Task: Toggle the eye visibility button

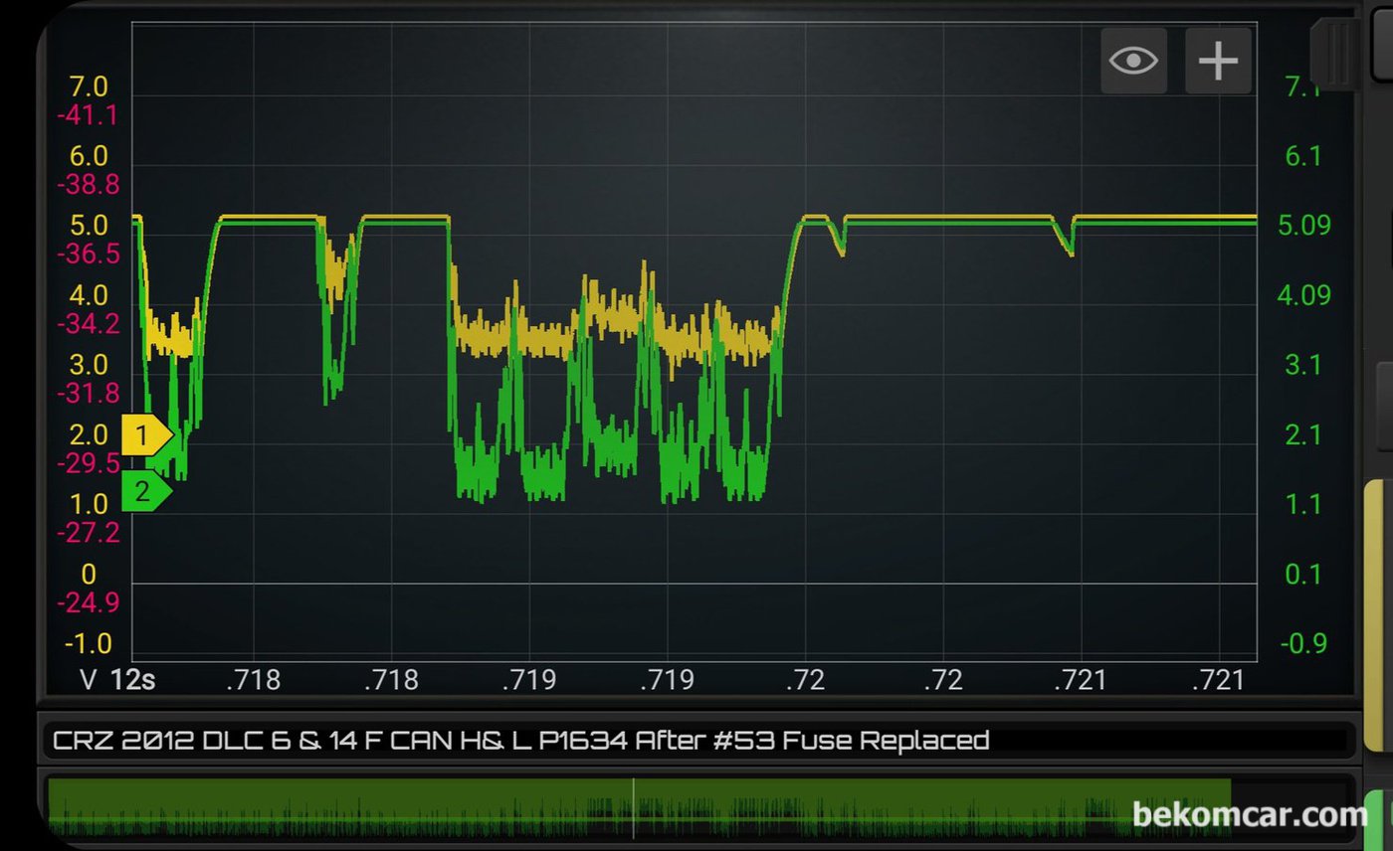Action: point(1133,61)
